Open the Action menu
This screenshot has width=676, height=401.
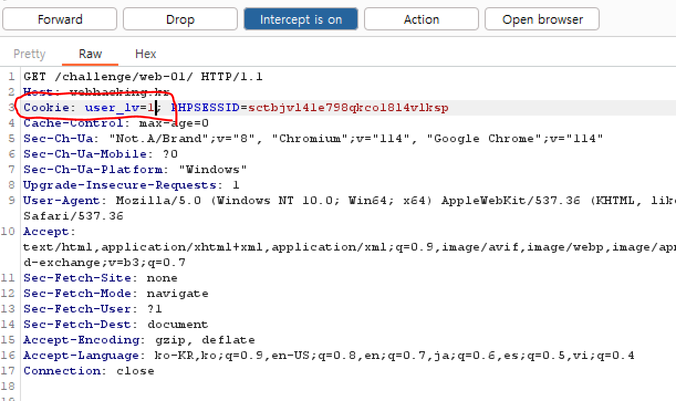(422, 19)
